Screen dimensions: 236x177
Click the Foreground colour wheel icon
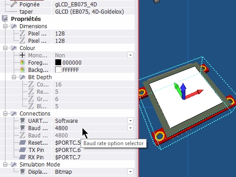tap(22, 62)
